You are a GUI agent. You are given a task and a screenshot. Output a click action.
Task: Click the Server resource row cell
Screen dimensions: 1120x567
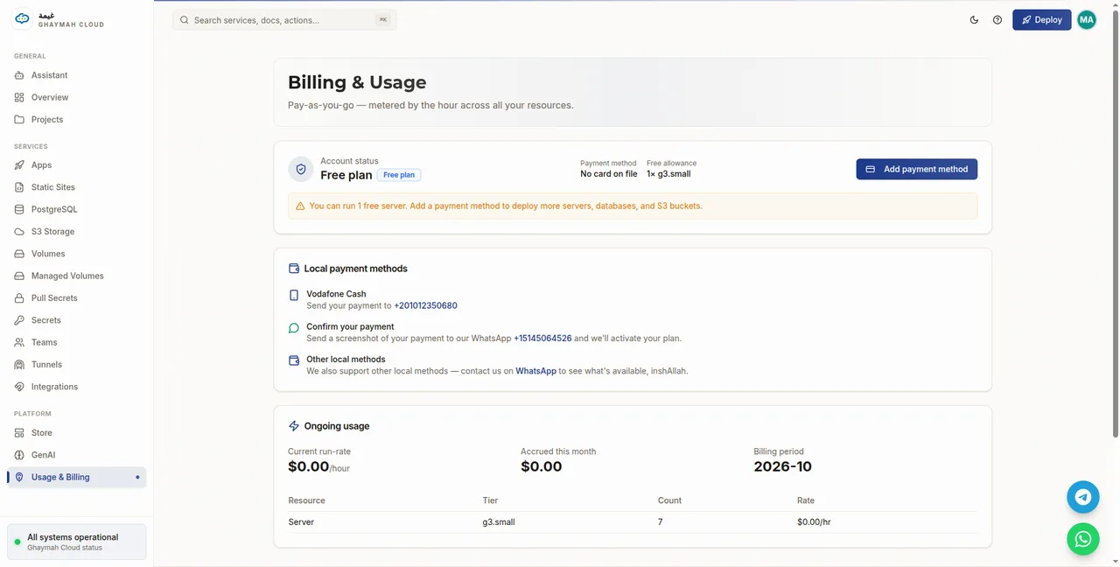pos(301,522)
